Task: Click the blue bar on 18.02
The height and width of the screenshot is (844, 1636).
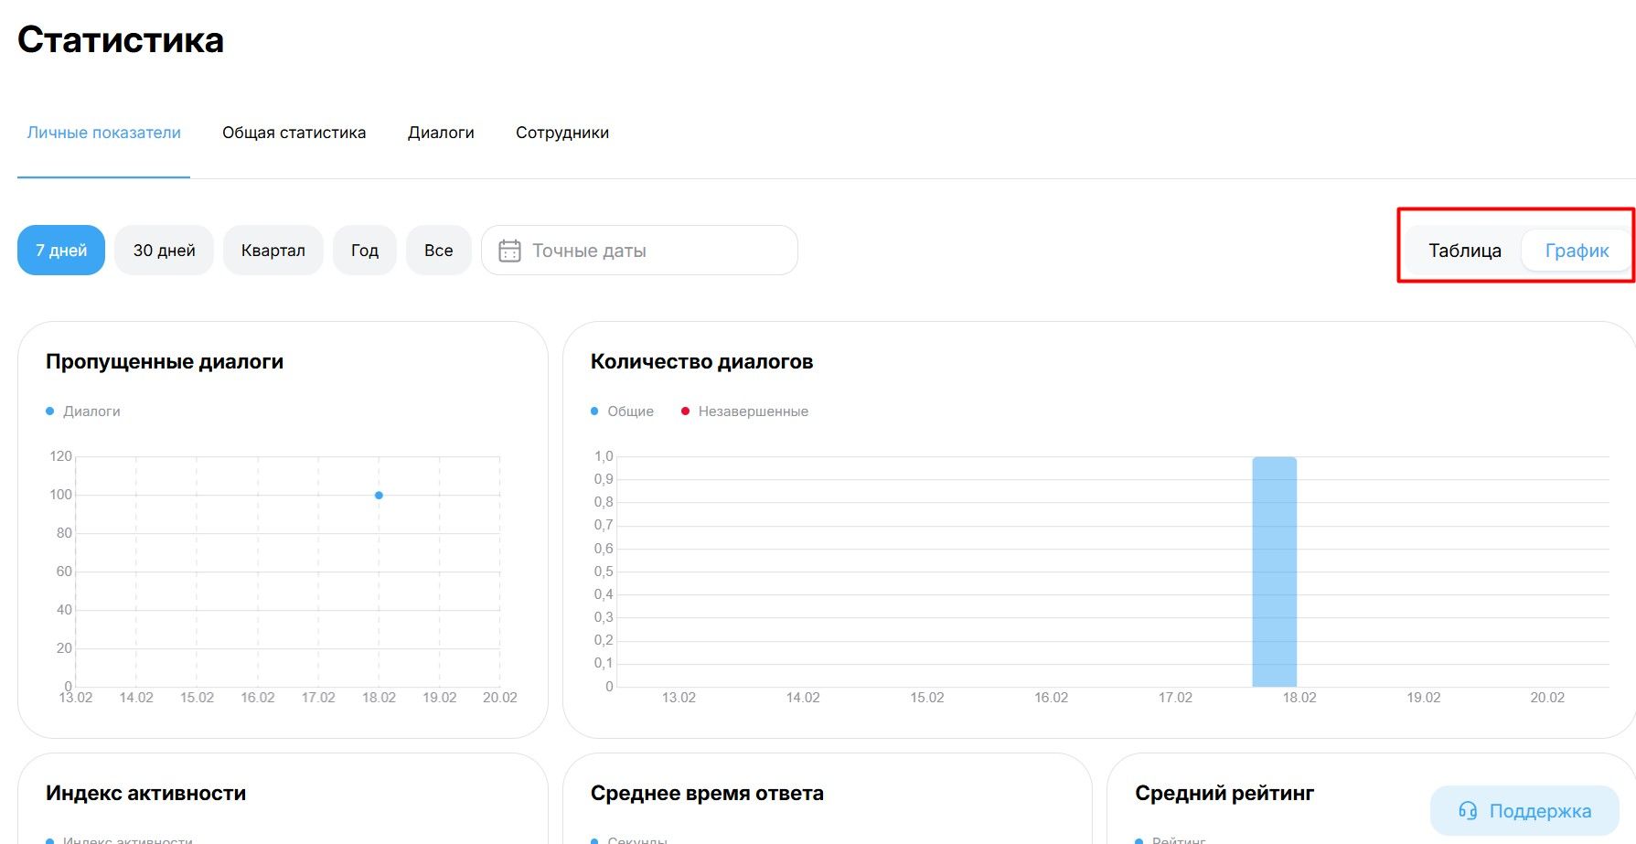Action: pyautogui.click(x=1274, y=572)
